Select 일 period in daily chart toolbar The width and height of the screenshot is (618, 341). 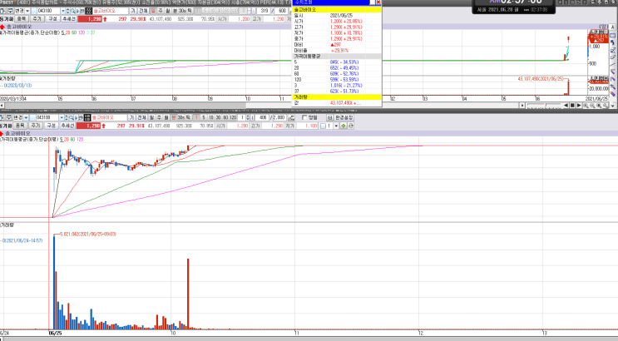[152, 11]
